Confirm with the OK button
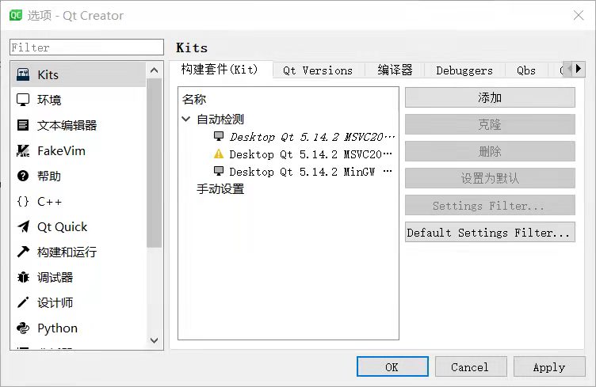 392,366
